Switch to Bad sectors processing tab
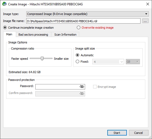Image resolution: width=152 pixels, height=139 pixels. coord(33,35)
